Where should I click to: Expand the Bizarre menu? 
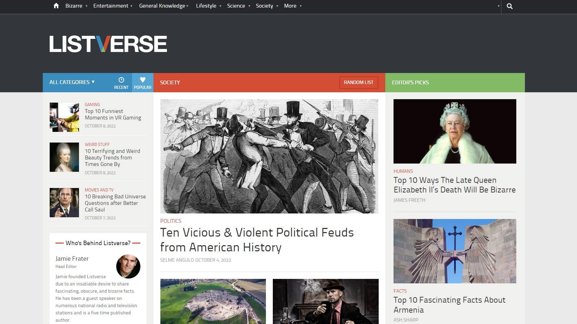pos(76,6)
